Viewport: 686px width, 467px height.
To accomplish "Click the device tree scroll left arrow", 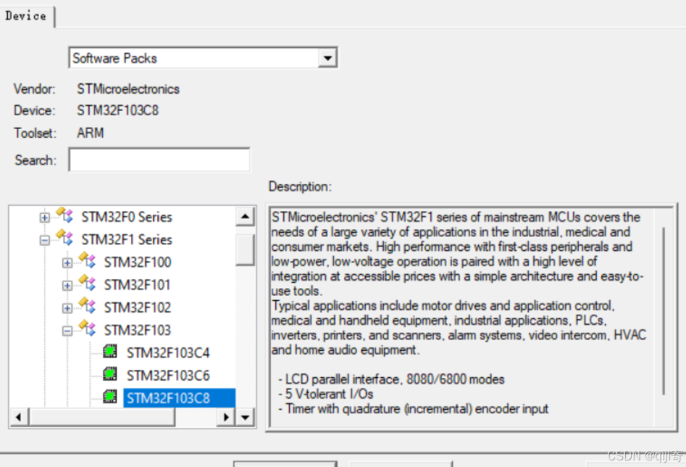I will pyautogui.click(x=18, y=417).
